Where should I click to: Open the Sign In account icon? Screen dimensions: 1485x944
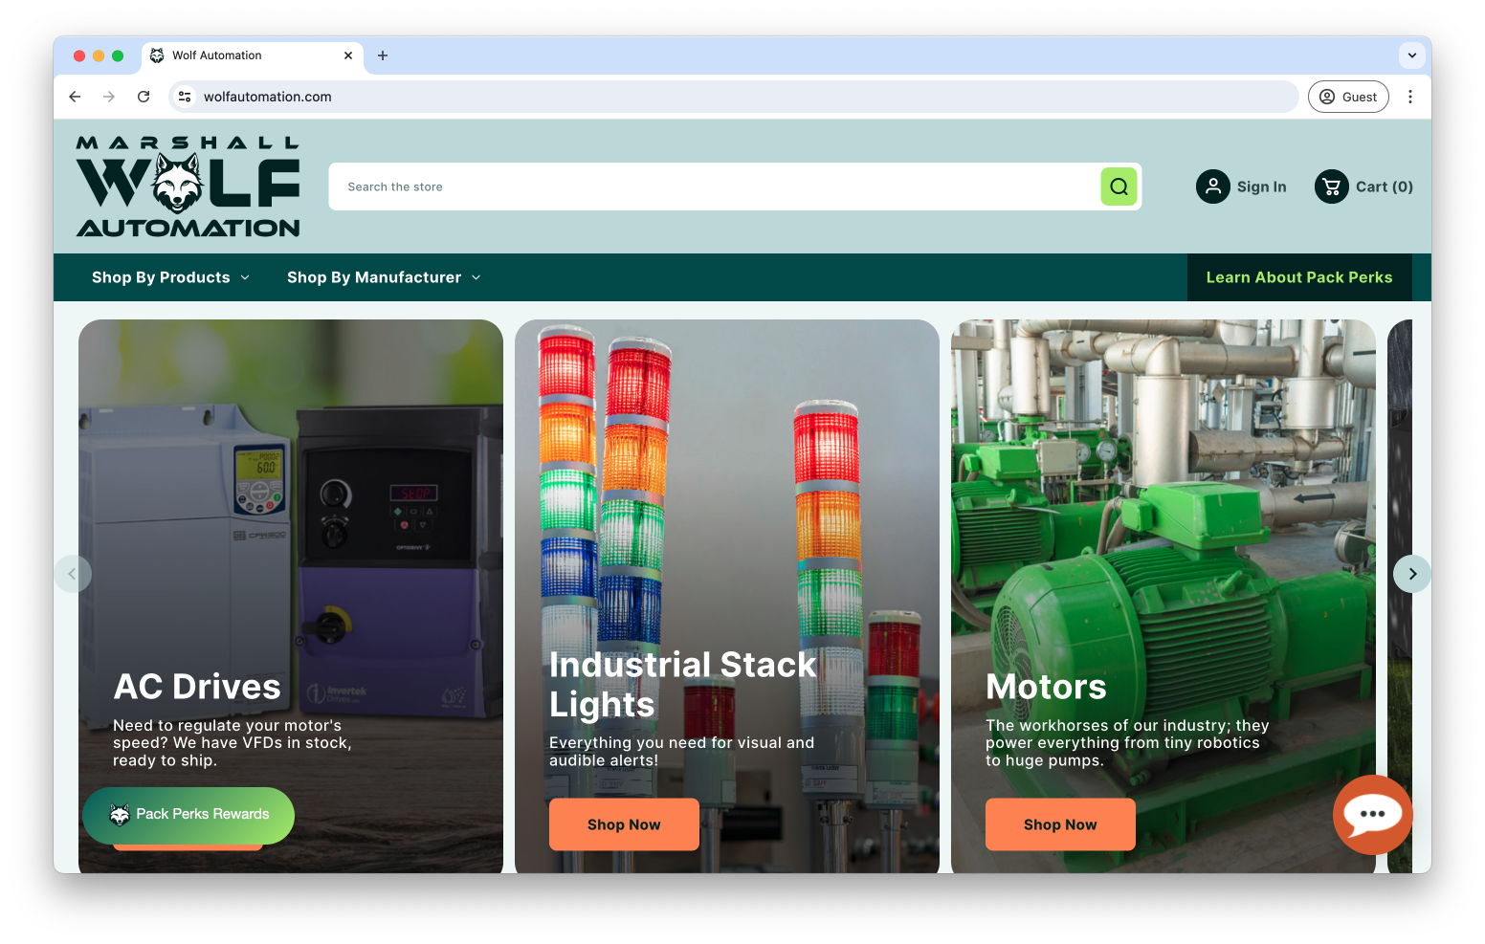[x=1212, y=187]
